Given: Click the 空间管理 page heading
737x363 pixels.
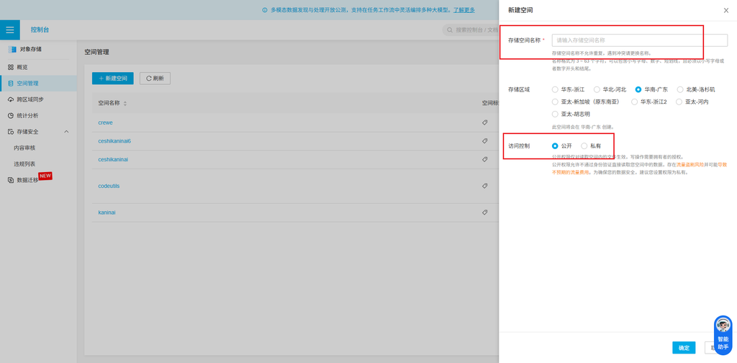Looking at the screenshot, I should tap(97, 52).
